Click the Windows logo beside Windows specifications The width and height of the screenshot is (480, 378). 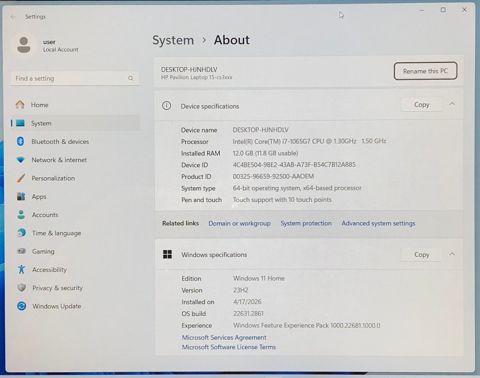coord(167,254)
